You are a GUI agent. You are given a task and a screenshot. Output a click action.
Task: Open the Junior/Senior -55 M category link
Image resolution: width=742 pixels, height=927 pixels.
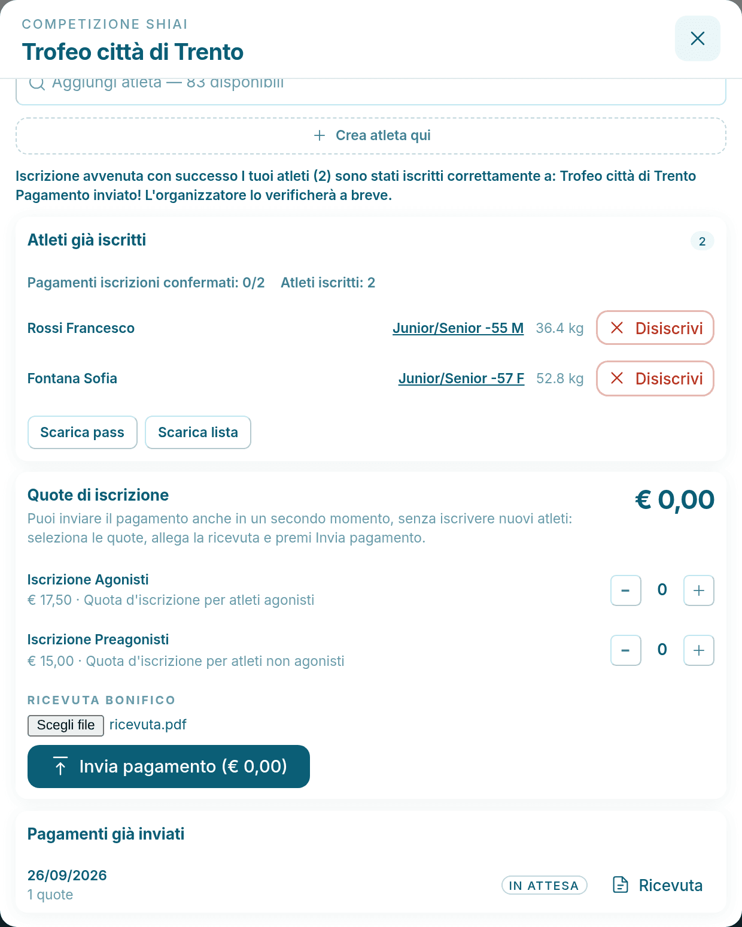click(x=458, y=328)
